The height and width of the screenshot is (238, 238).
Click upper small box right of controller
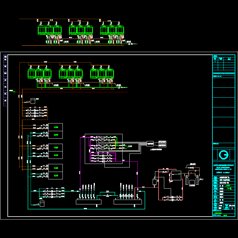162,142
